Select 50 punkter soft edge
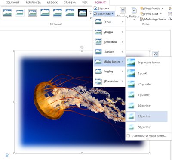The height and width of the screenshot is (160, 172). [147, 127]
